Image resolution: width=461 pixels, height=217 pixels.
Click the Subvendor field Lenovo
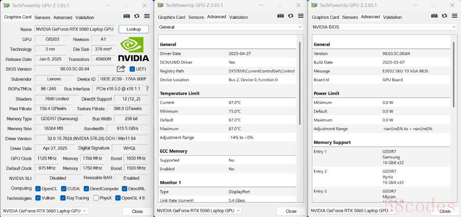54,79
